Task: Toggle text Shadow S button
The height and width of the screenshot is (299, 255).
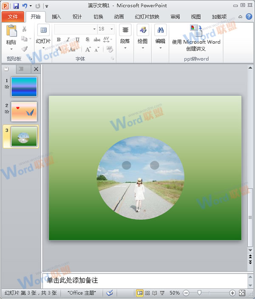Action: coord(87,39)
